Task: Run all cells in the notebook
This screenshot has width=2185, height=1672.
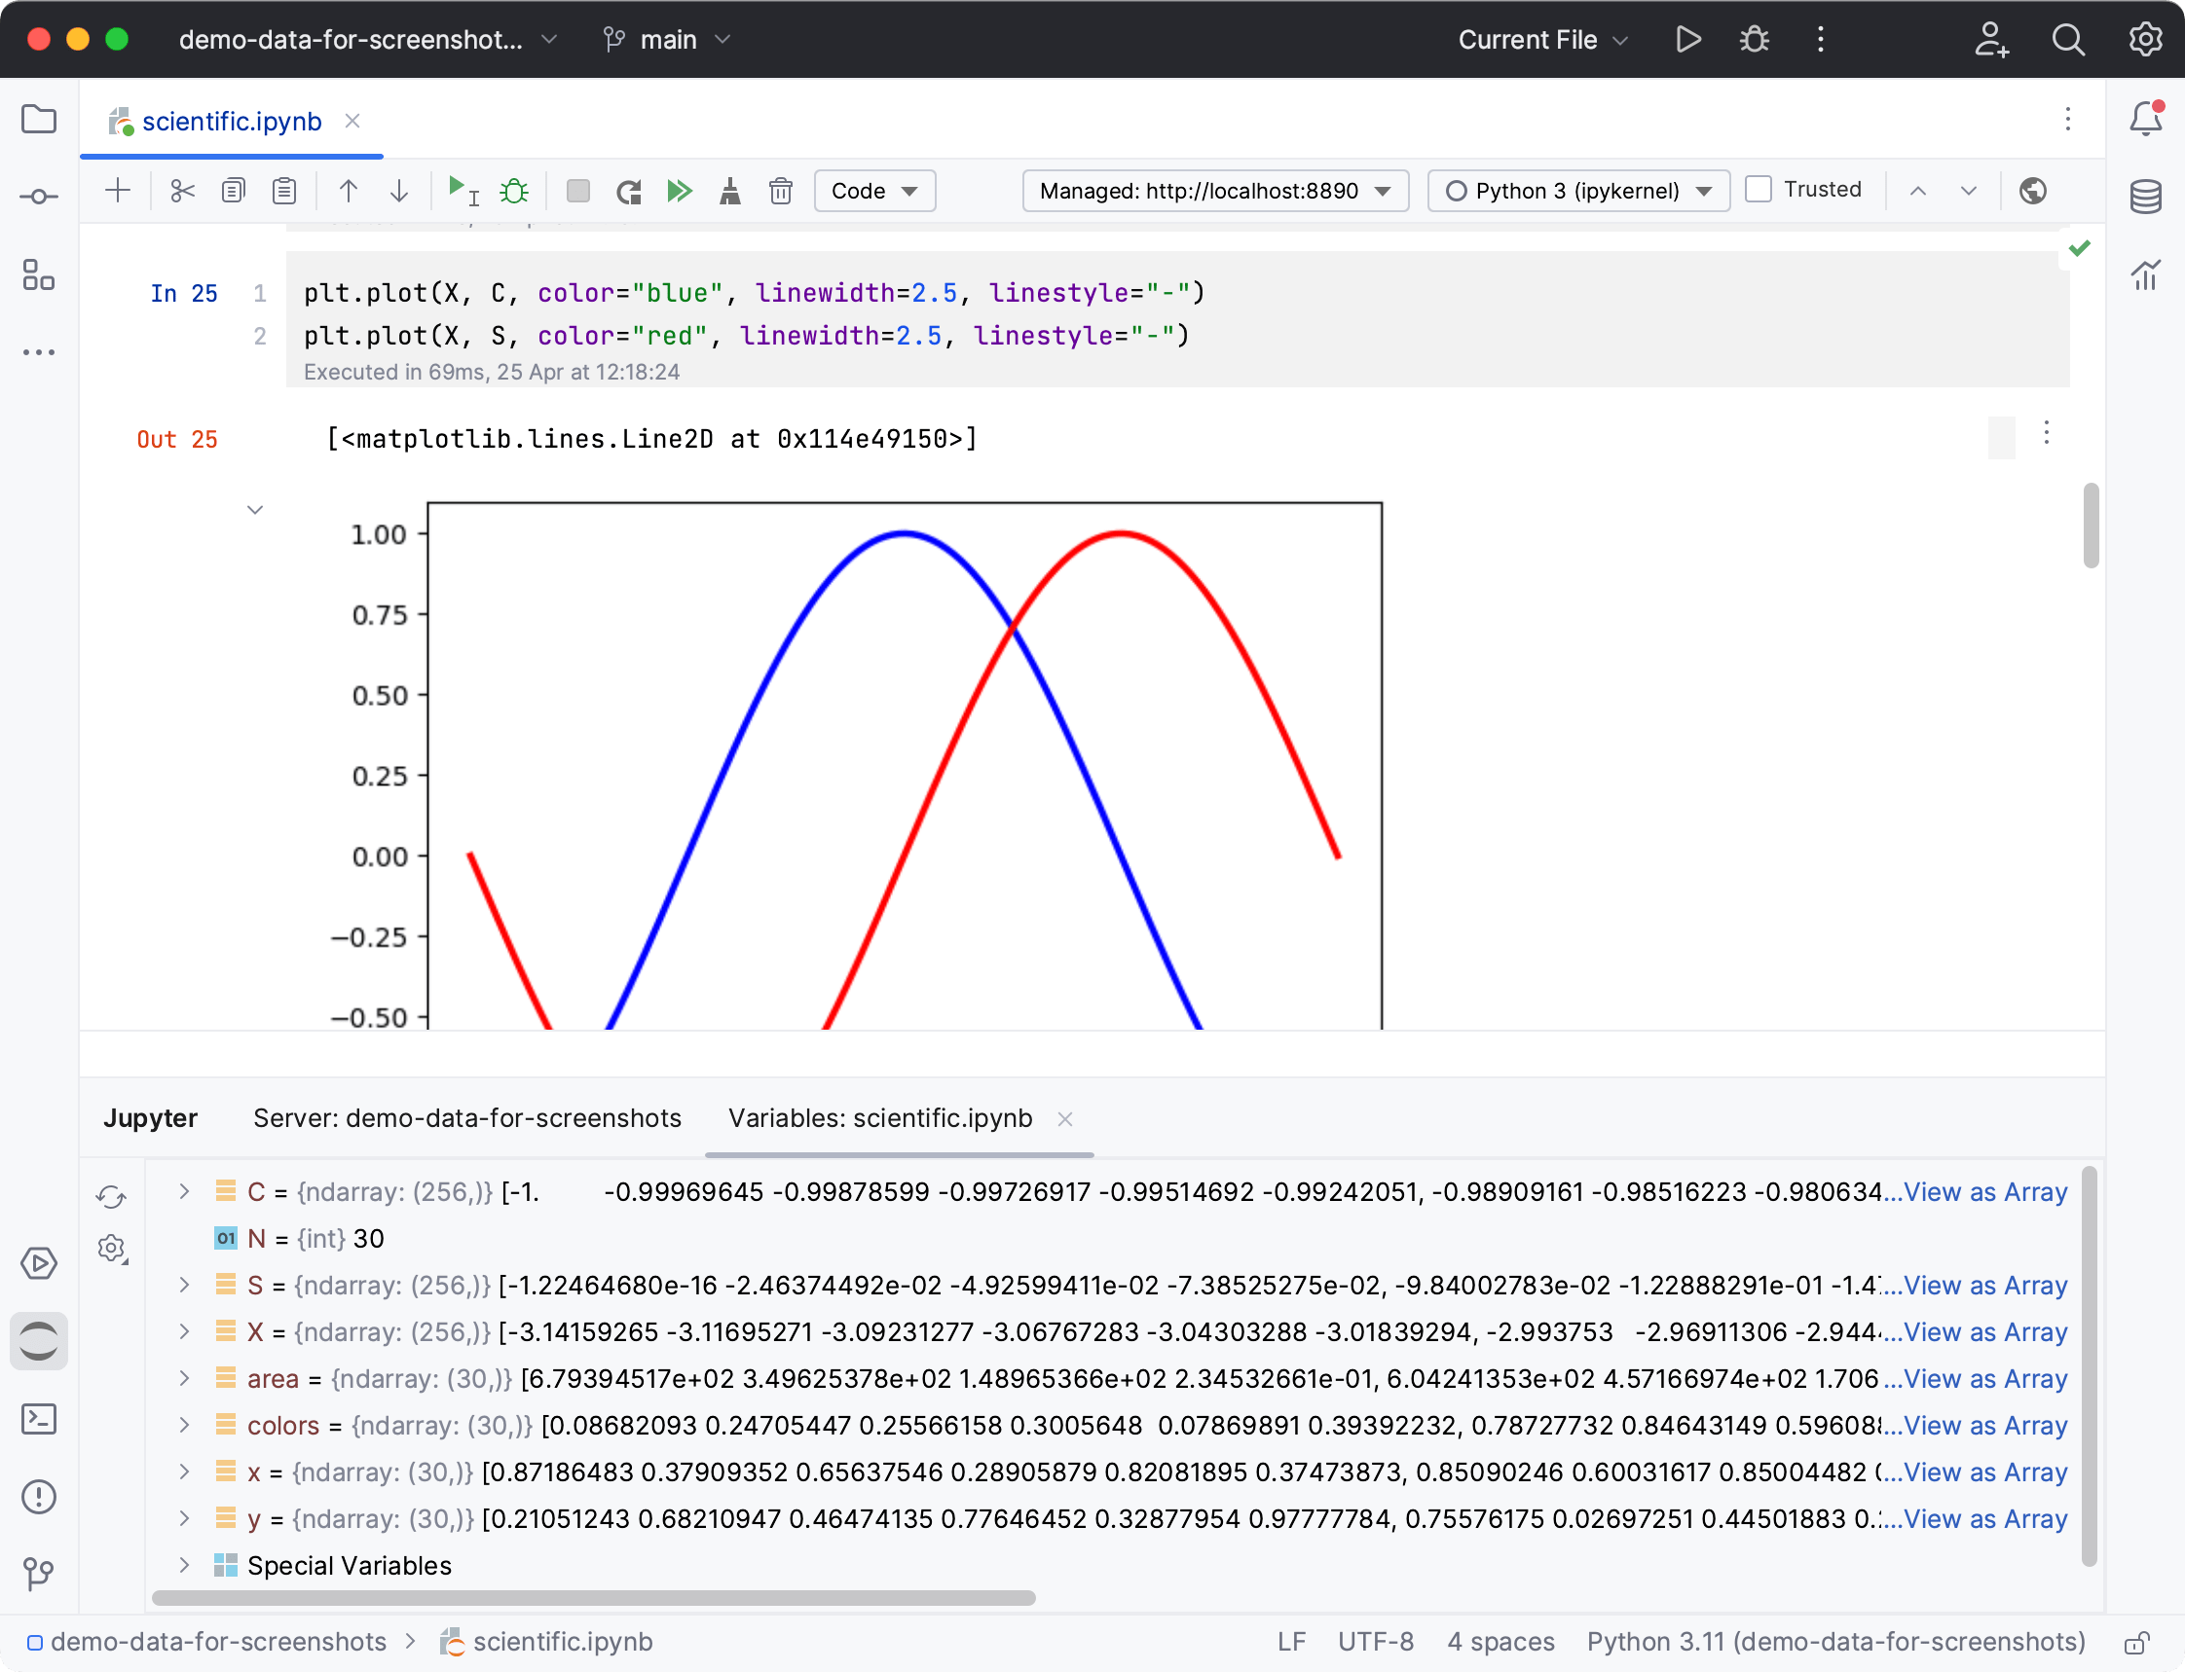Action: click(680, 190)
